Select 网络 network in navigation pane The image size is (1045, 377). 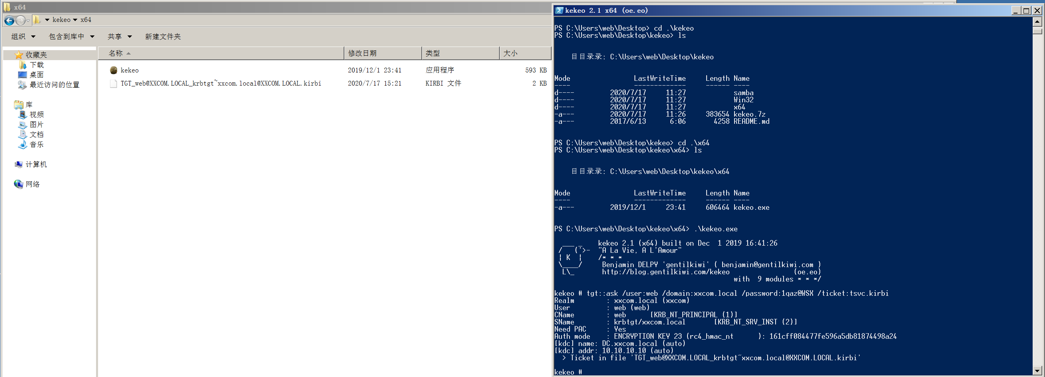(32, 184)
